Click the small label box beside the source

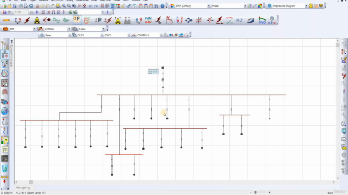(153, 71)
